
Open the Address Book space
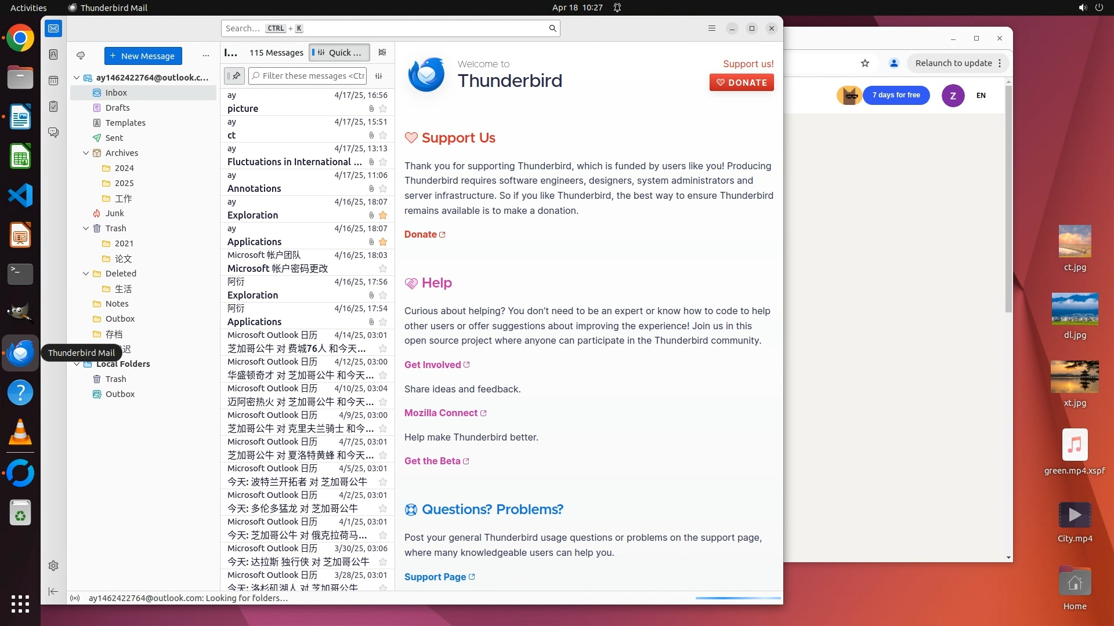(53, 54)
